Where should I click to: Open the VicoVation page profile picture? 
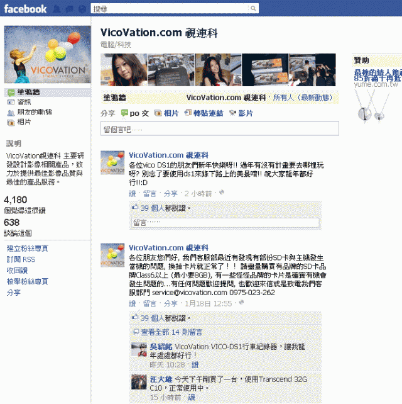coord(47,54)
